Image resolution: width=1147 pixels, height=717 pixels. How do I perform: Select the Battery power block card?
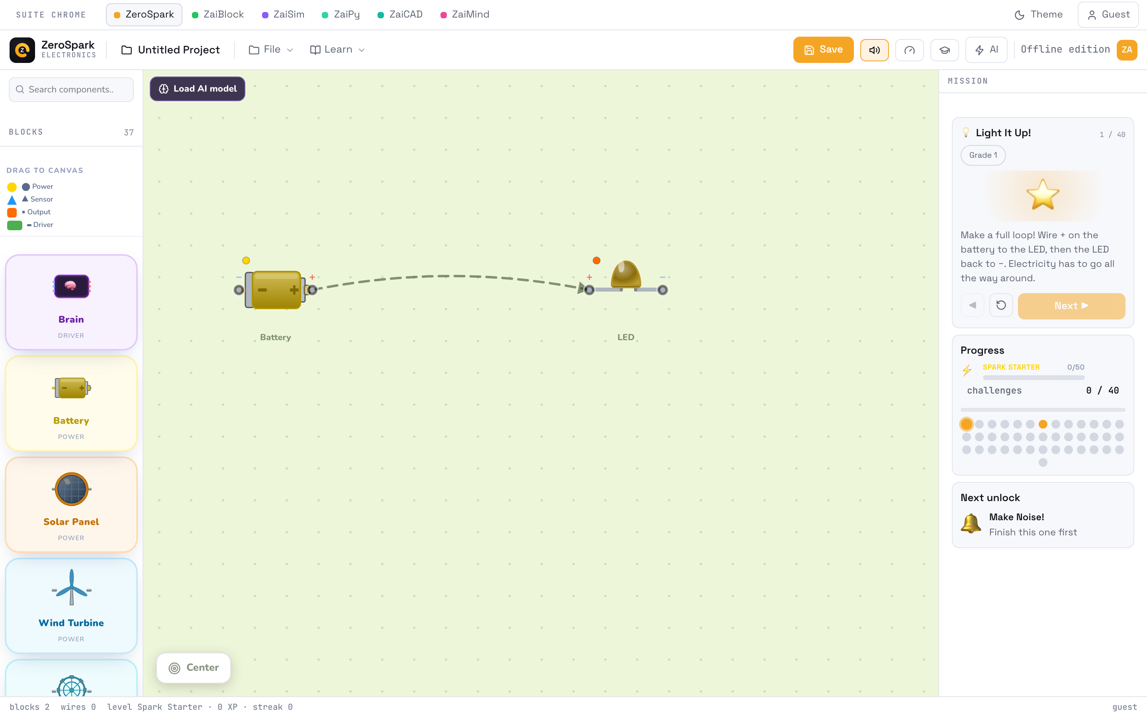[x=71, y=404]
